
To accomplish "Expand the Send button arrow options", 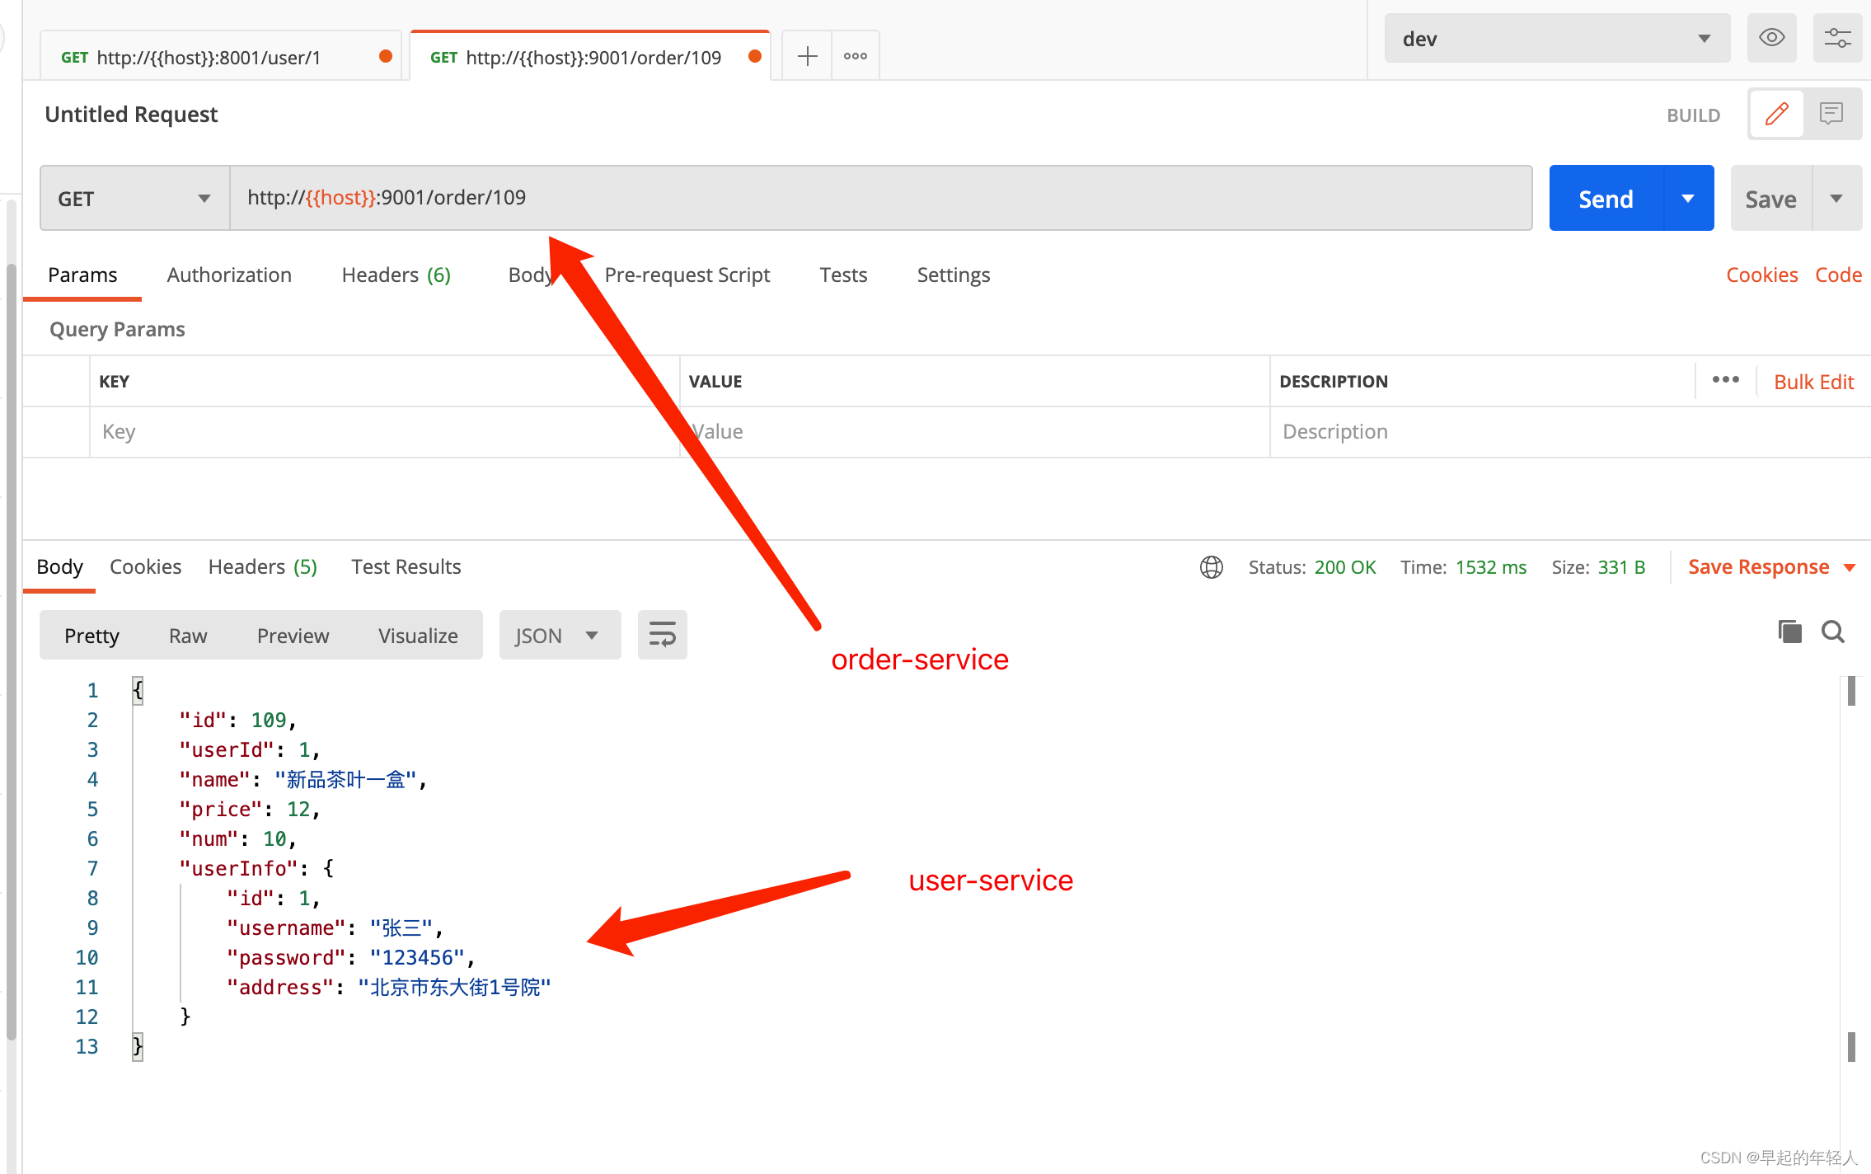I will (x=1688, y=199).
